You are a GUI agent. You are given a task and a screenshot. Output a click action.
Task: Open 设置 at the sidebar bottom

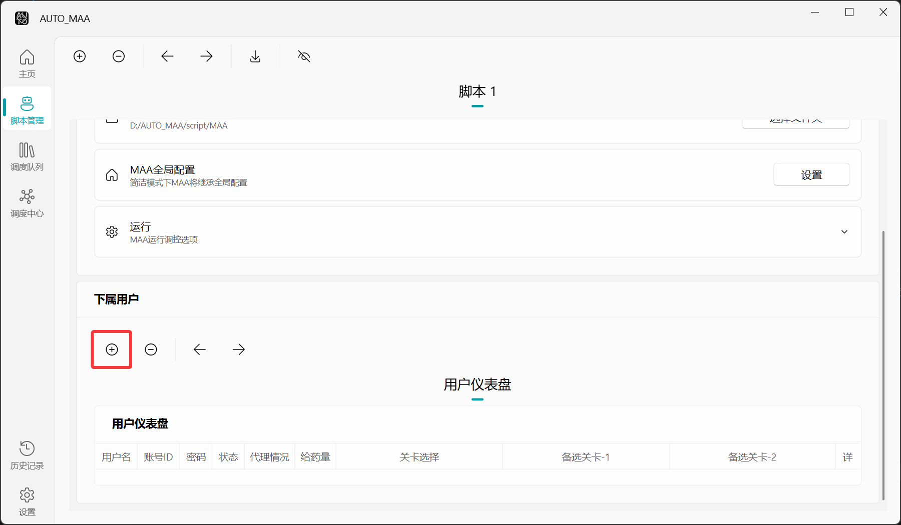27,502
